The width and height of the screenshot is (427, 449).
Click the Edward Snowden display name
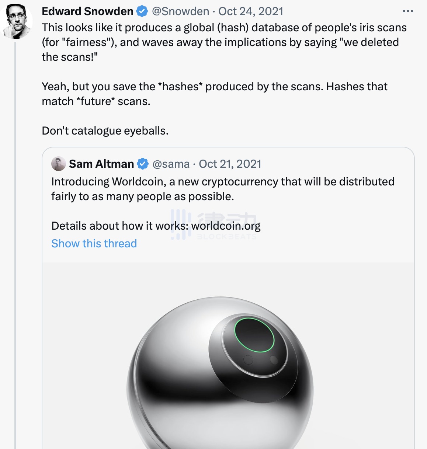pos(87,11)
